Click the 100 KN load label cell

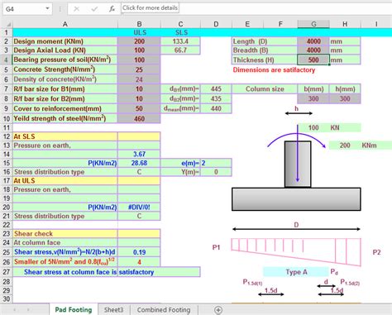329,127
